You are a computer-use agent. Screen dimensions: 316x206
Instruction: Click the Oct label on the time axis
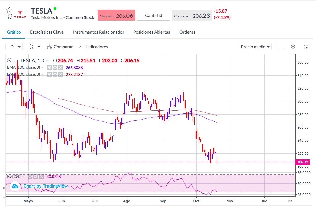click(x=196, y=201)
